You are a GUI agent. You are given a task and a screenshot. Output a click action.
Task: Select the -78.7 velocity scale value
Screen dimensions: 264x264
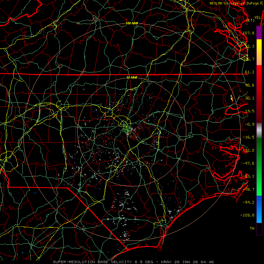click(x=248, y=189)
